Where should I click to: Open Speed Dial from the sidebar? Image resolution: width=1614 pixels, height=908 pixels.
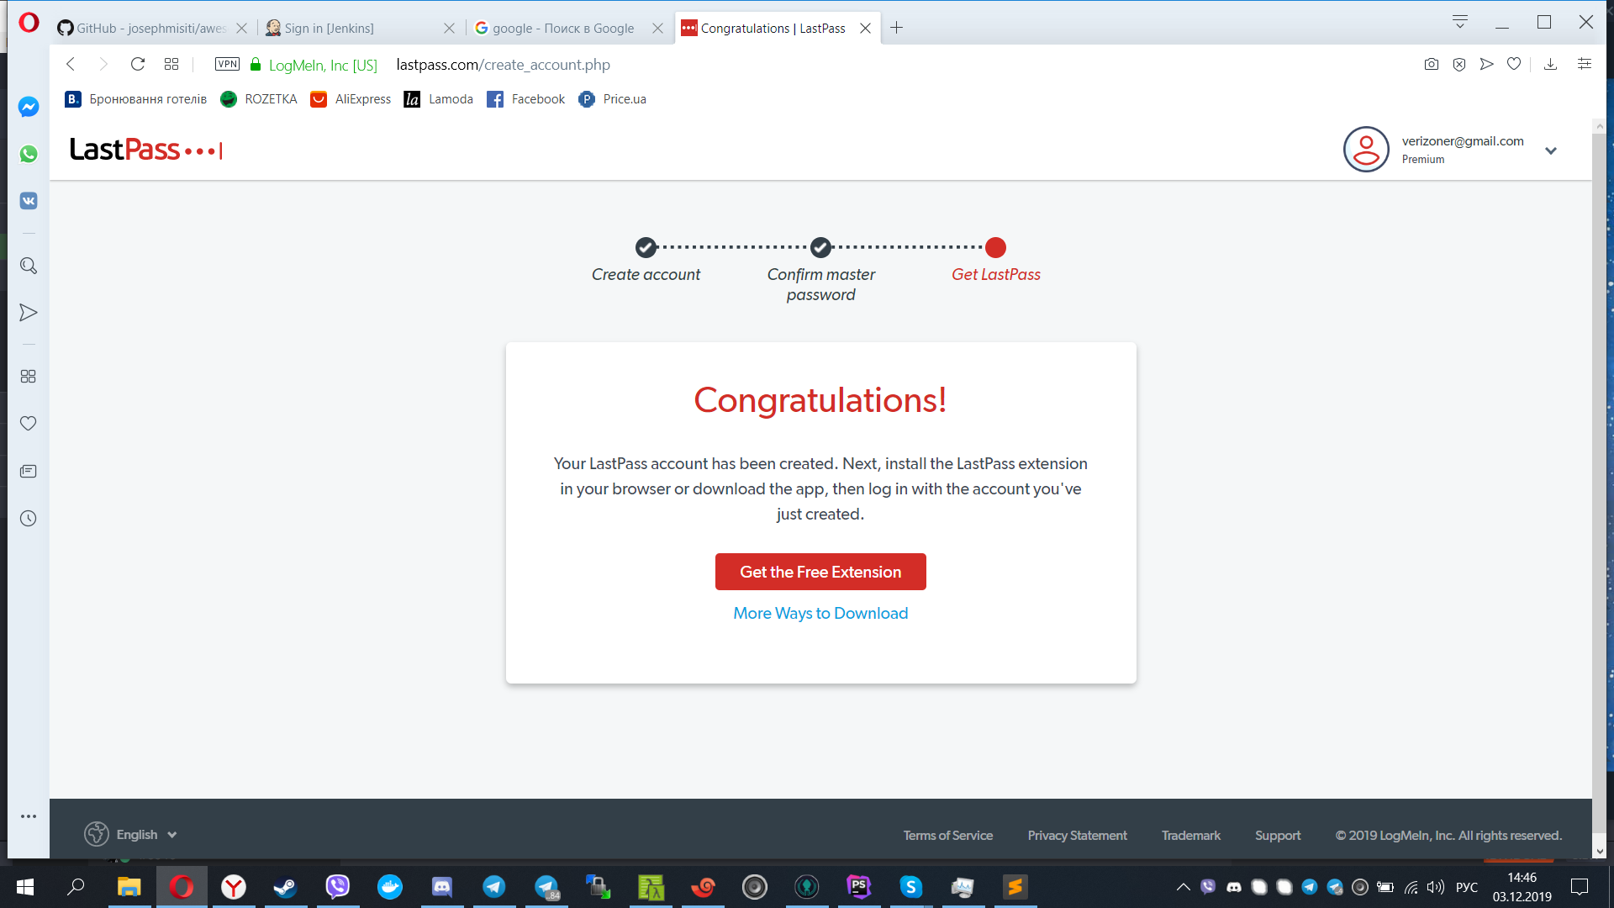click(29, 377)
